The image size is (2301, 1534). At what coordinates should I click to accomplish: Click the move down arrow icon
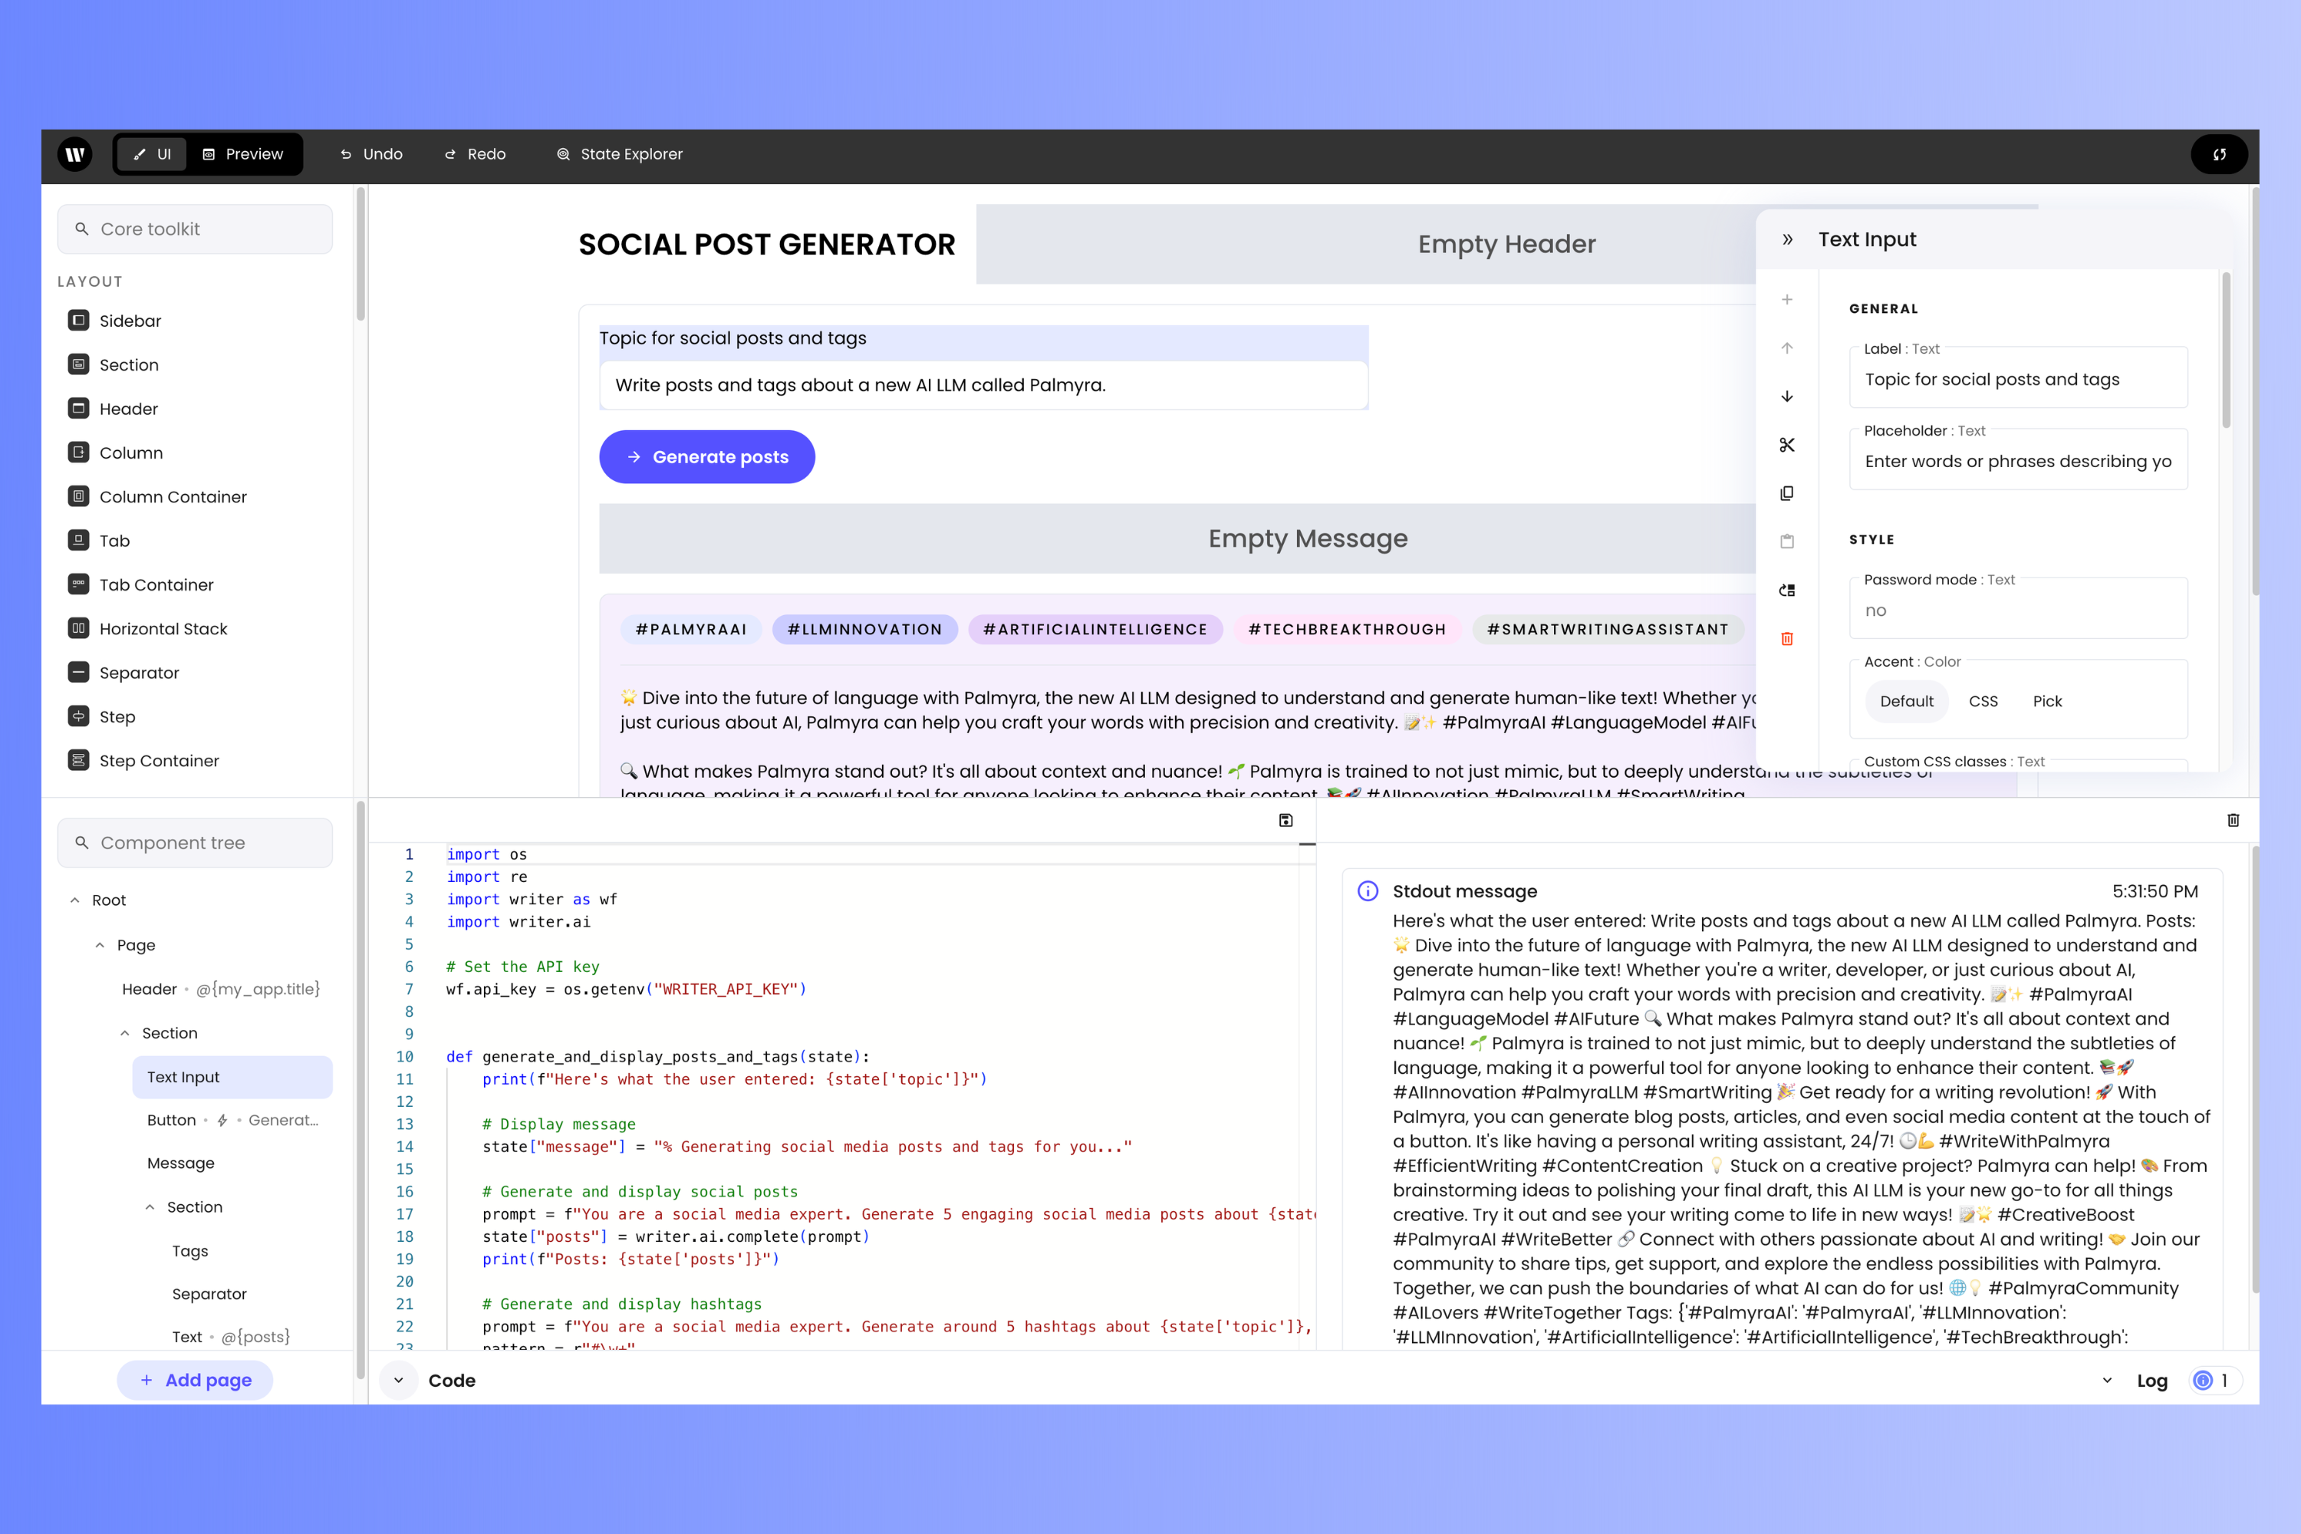[x=1786, y=397]
